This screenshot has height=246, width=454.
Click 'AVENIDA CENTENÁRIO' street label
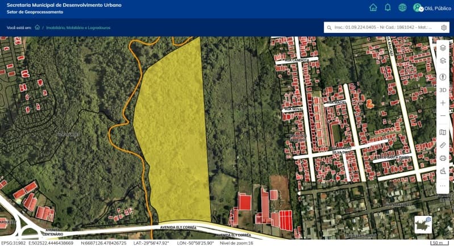(x=53, y=232)
